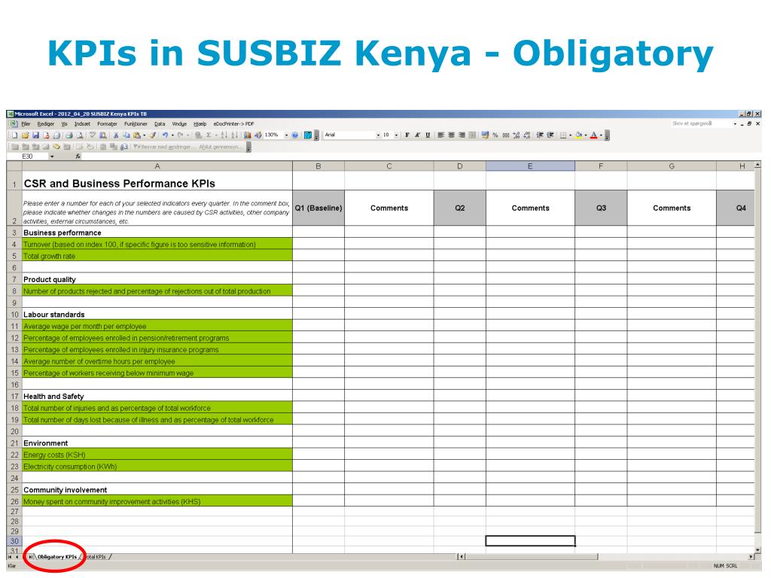Click the Print icon in the toolbar
The height and width of the screenshot is (578, 771).
[x=69, y=135]
